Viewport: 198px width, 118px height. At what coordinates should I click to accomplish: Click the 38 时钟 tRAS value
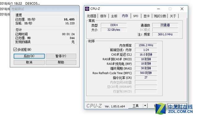tap(146, 68)
